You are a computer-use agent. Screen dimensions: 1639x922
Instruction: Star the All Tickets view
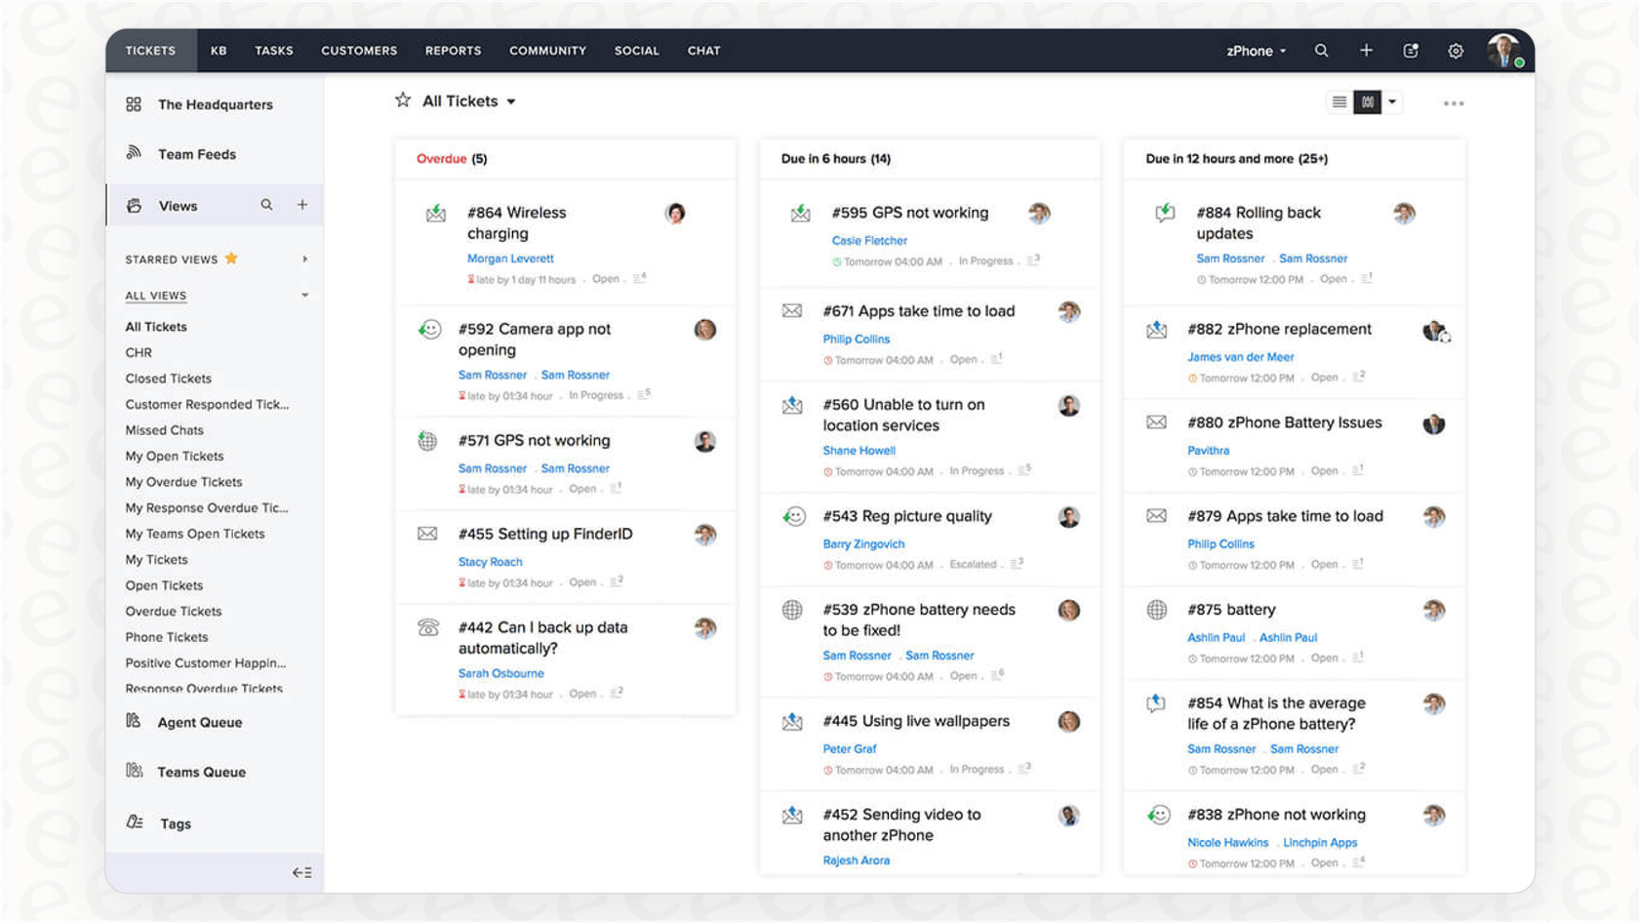point(403,100)
